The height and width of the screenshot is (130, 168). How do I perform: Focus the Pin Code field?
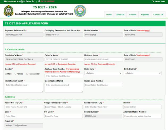64,116
